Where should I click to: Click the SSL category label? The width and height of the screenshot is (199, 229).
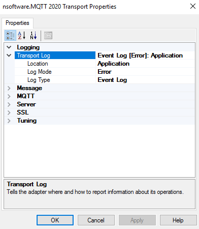point(23,112)
